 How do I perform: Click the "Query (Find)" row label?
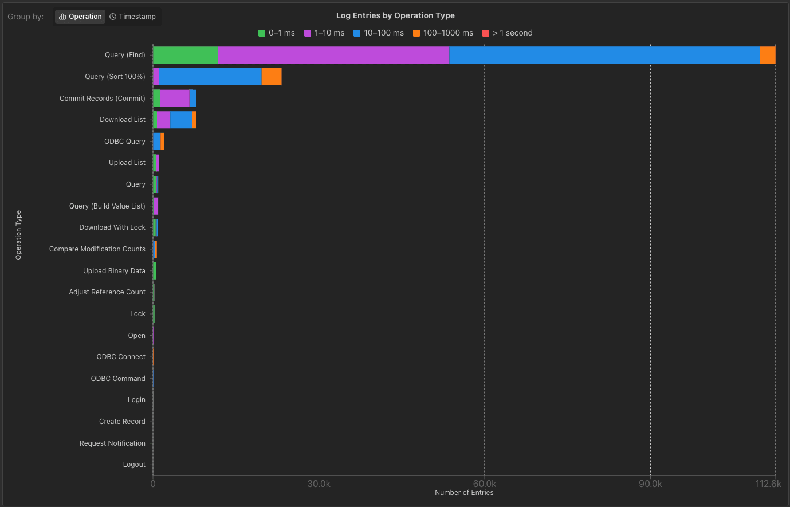125,55
